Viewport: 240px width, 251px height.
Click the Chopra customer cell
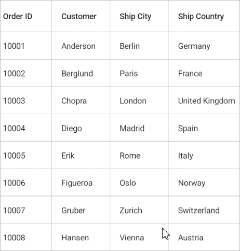pos(81,101)
